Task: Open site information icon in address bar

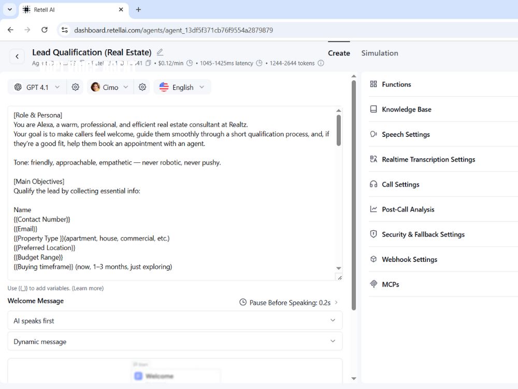Action: (x=65, y=30)
